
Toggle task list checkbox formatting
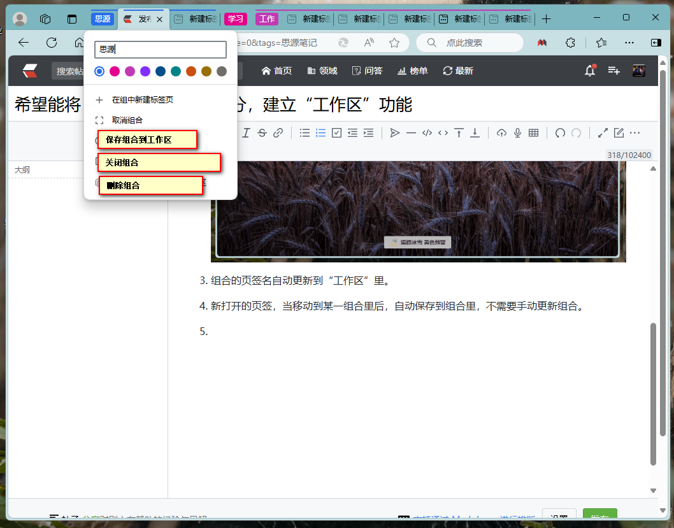coord(337,132)
